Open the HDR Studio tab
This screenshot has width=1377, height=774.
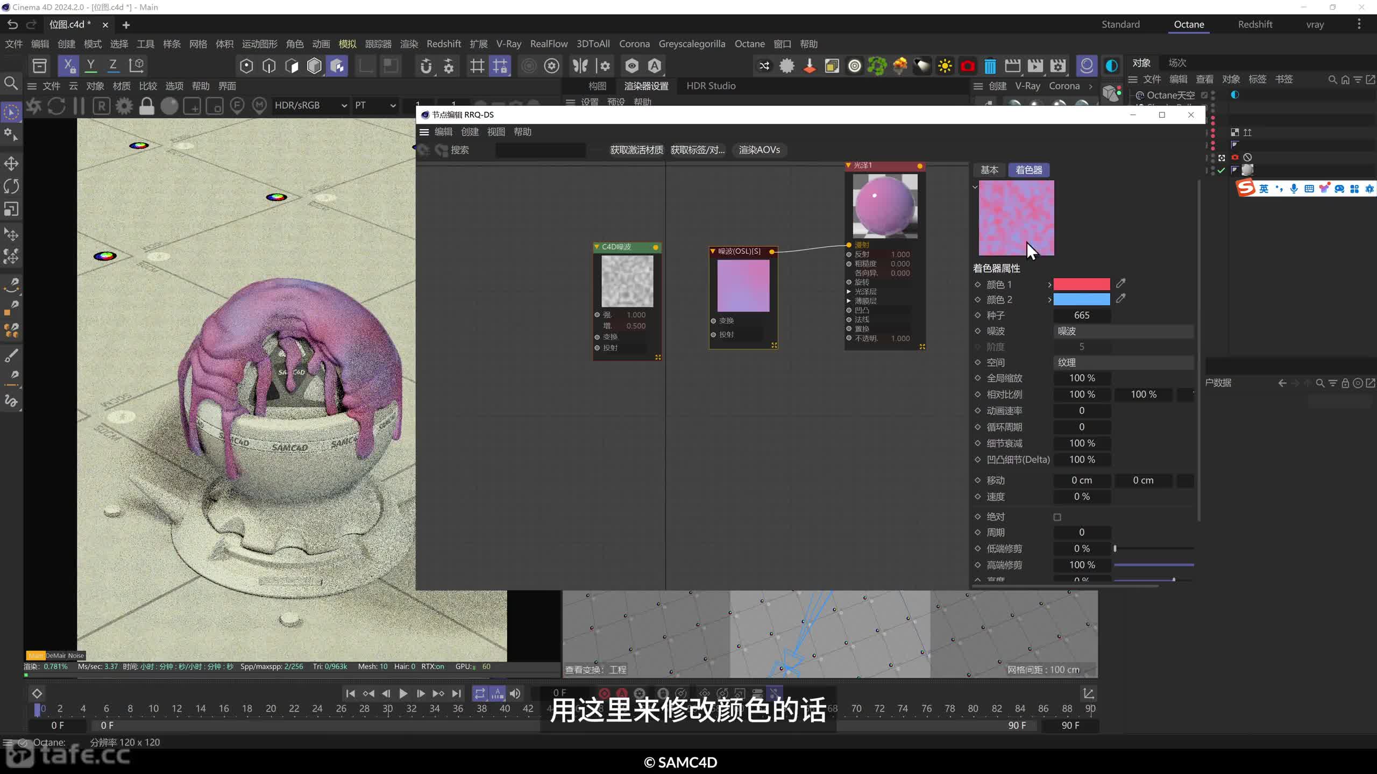tap(711, 85)
